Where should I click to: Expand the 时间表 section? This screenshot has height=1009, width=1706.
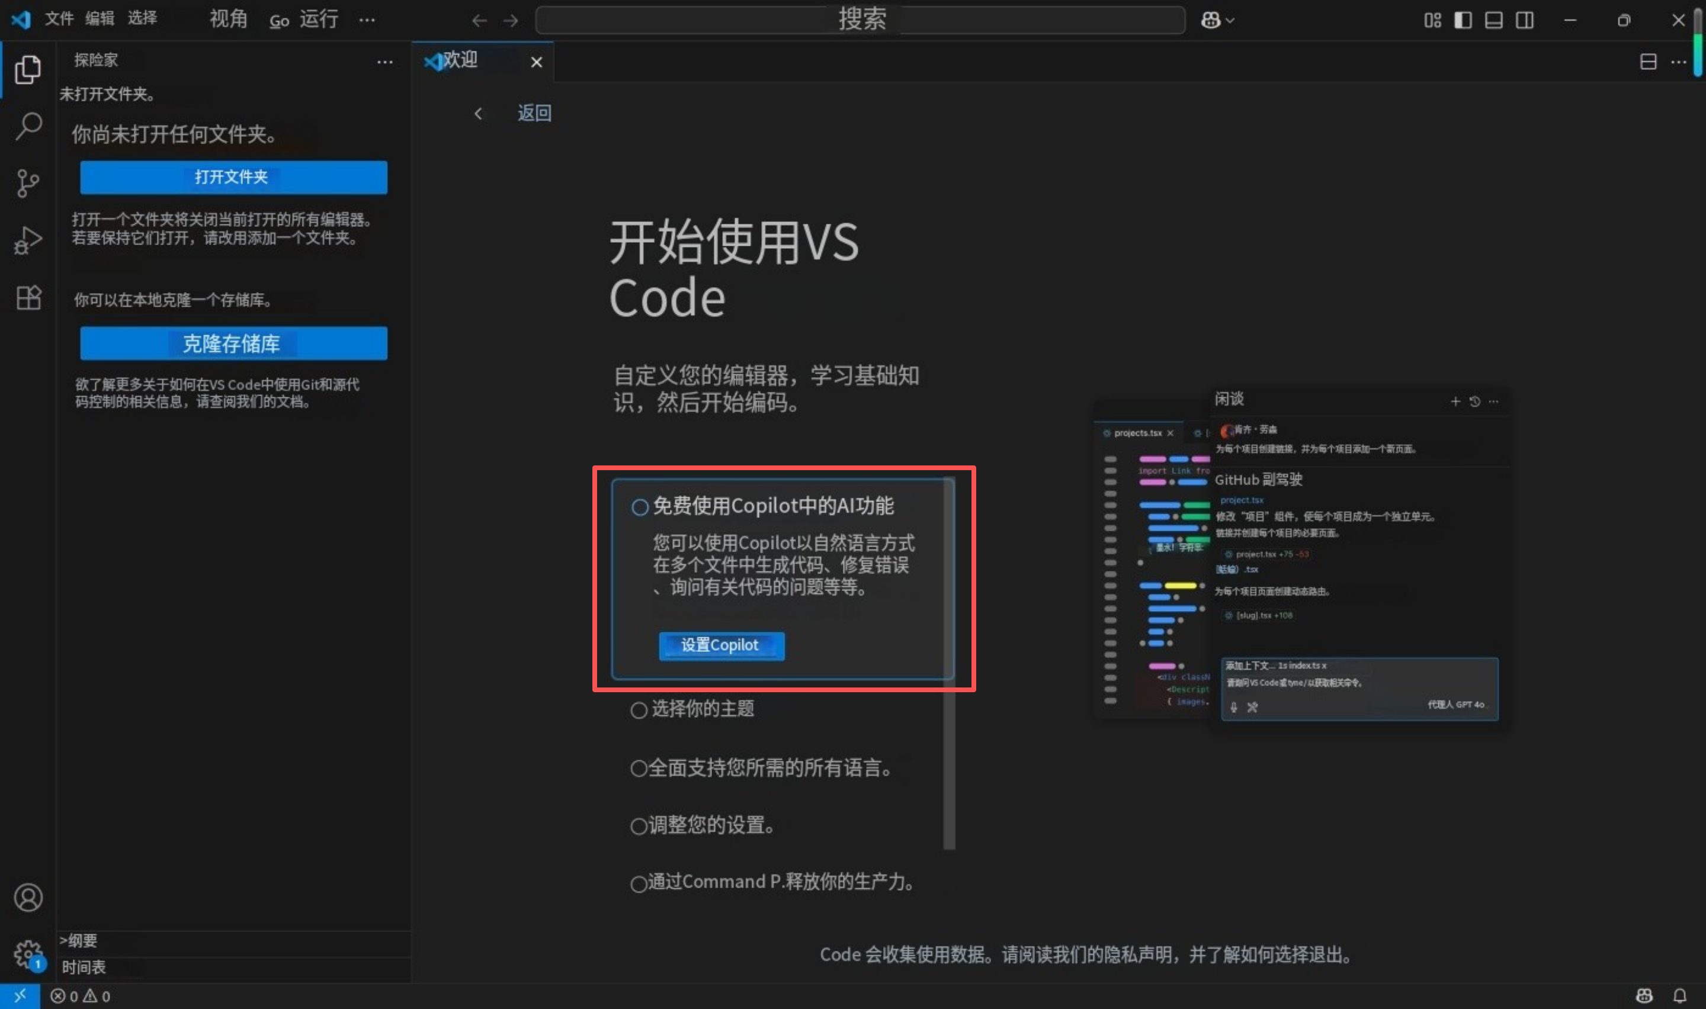234,968
